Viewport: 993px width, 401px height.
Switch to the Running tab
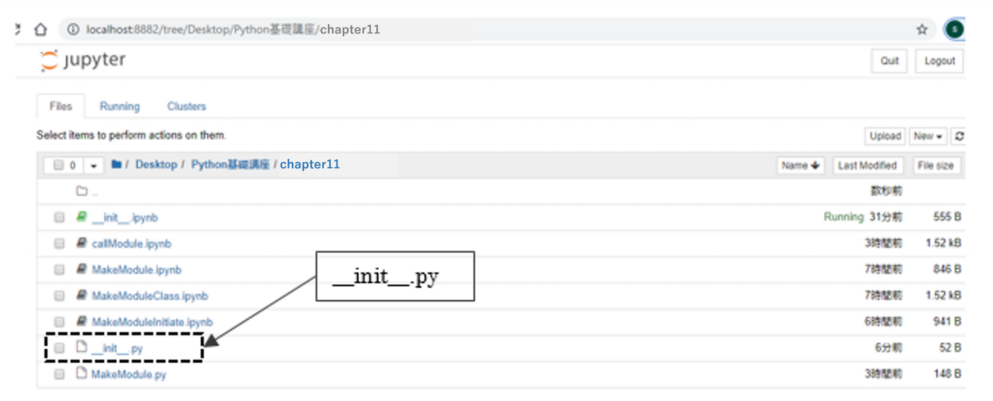pyautogui.click(x=120, y=107)
